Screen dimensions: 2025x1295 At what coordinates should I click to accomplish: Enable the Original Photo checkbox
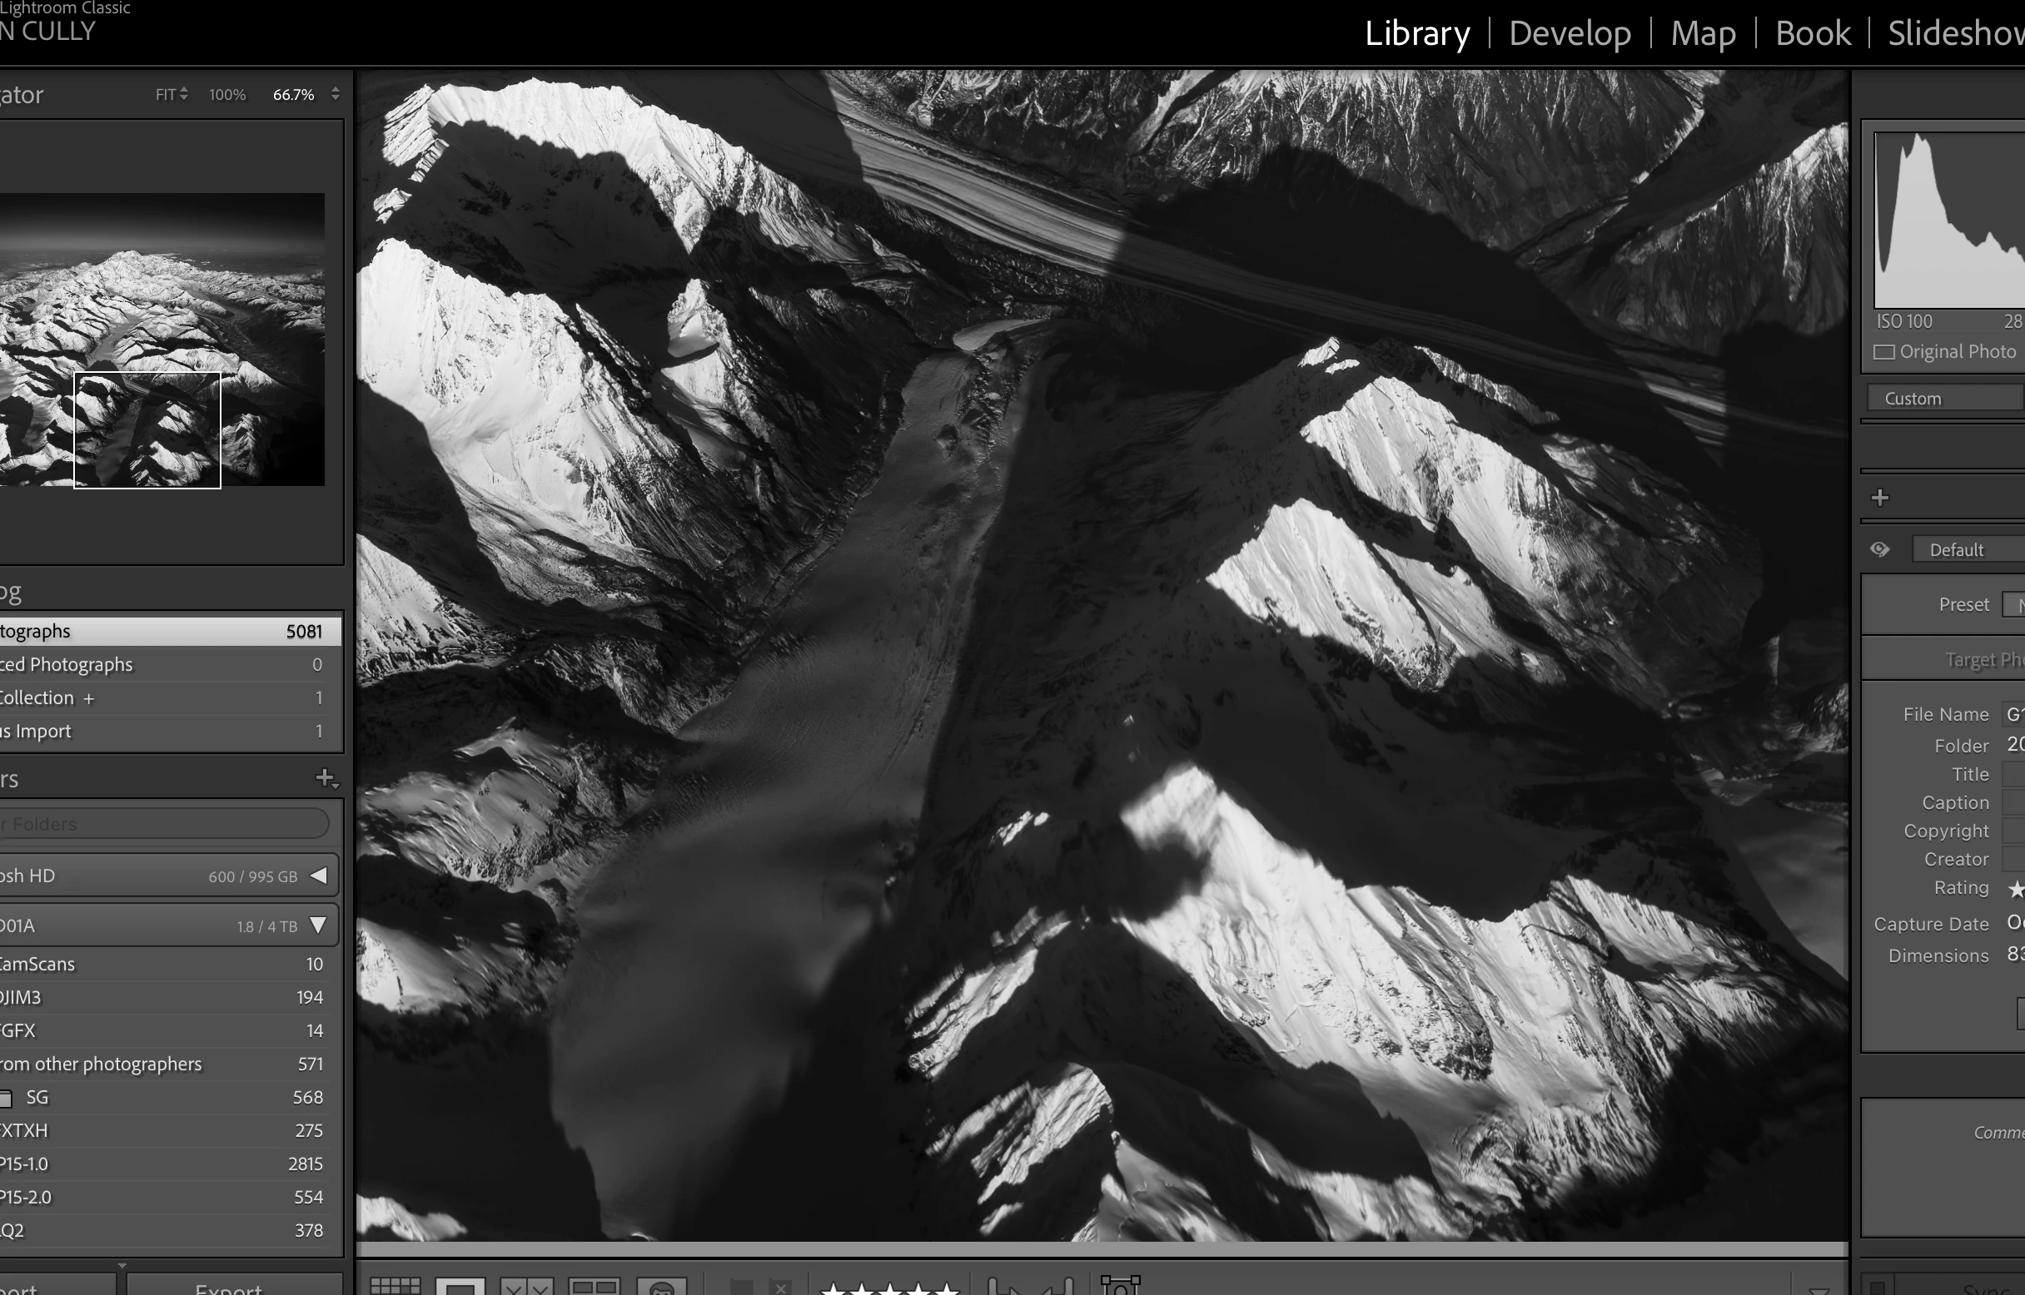(1884, 351)
